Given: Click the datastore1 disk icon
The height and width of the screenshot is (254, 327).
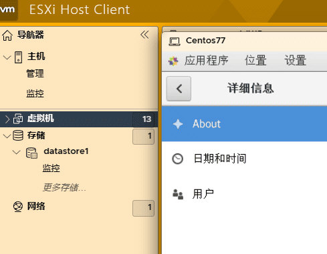Looking at the screenshot, I should 31,153.
